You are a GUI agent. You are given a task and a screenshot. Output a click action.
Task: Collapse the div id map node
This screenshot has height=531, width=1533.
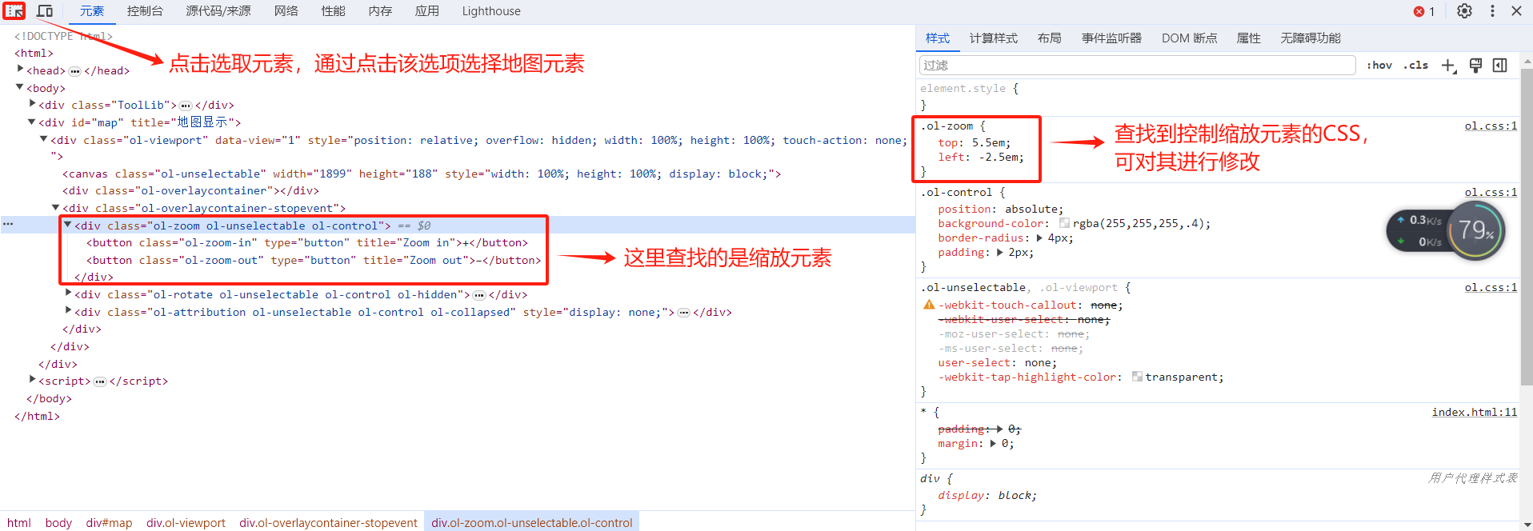pos(32,122)
